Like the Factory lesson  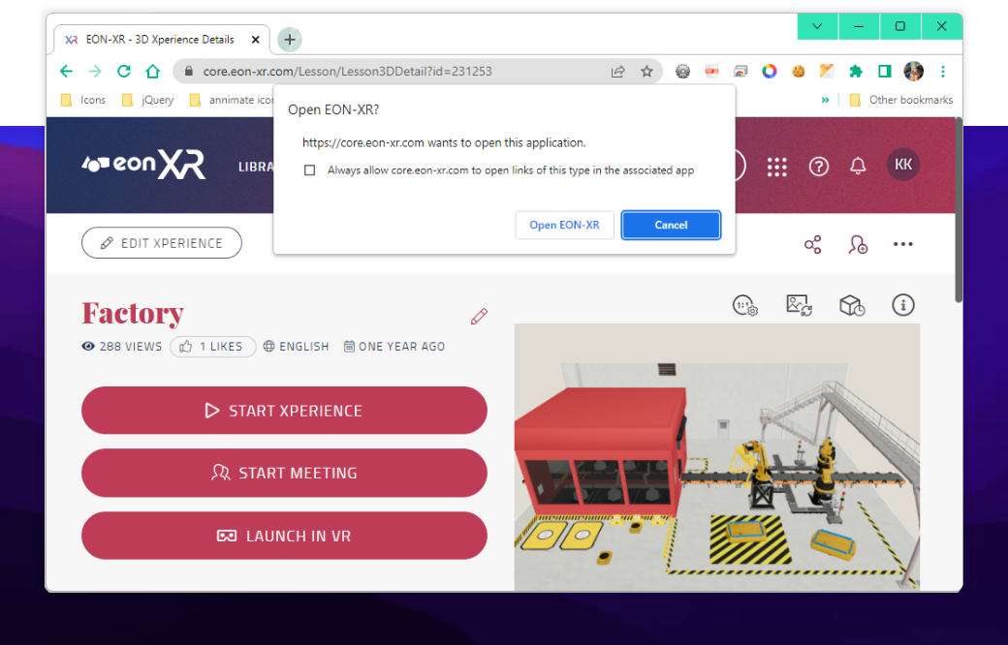(213, 347)
